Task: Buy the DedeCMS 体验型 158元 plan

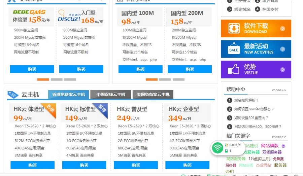Action: click(x=32, y=69)
